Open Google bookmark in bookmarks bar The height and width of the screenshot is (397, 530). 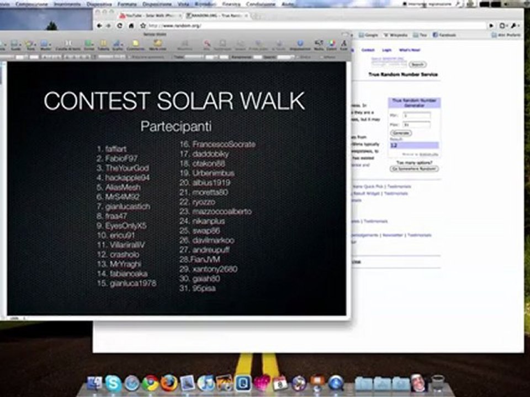coord(368,35)
